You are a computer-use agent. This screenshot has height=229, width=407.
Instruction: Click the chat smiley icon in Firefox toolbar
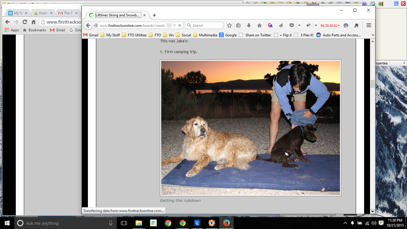pos(346,25)
